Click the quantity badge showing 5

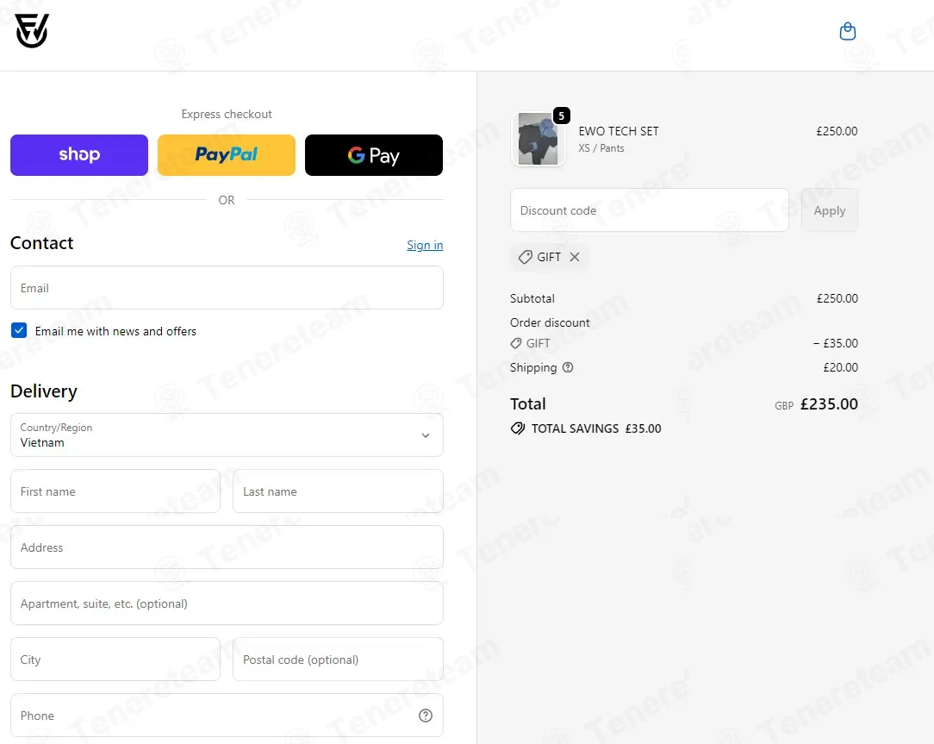[x=561, y=116]
